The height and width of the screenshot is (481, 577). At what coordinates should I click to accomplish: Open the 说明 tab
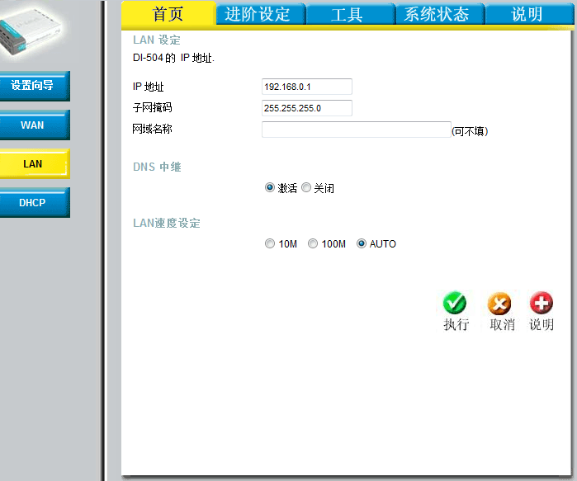tap(527, 14)
